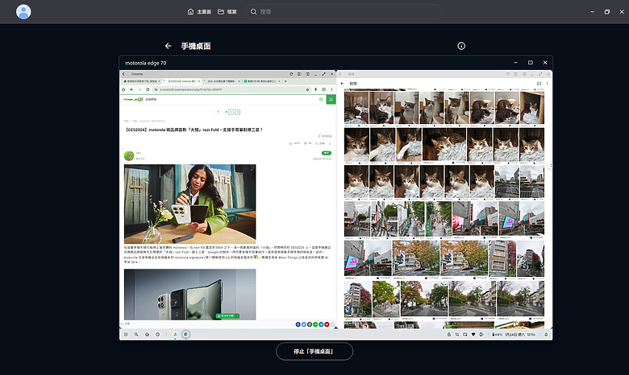
Task: Open the album's three-dot overflow menu
Action: coord(548,83)
